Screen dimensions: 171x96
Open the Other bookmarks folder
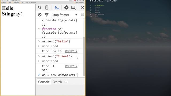79,2
